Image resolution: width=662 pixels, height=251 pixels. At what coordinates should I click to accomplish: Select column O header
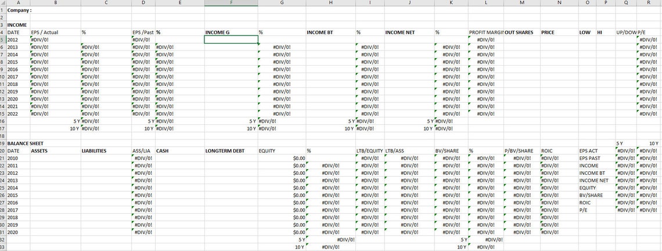pos(587,3)
